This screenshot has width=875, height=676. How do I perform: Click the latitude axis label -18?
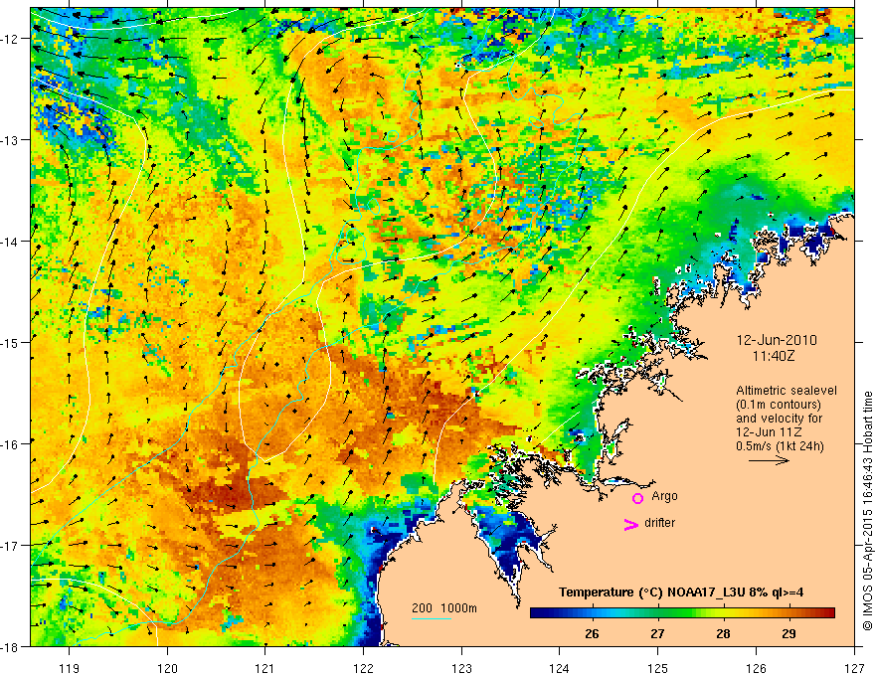coord(11,647)
